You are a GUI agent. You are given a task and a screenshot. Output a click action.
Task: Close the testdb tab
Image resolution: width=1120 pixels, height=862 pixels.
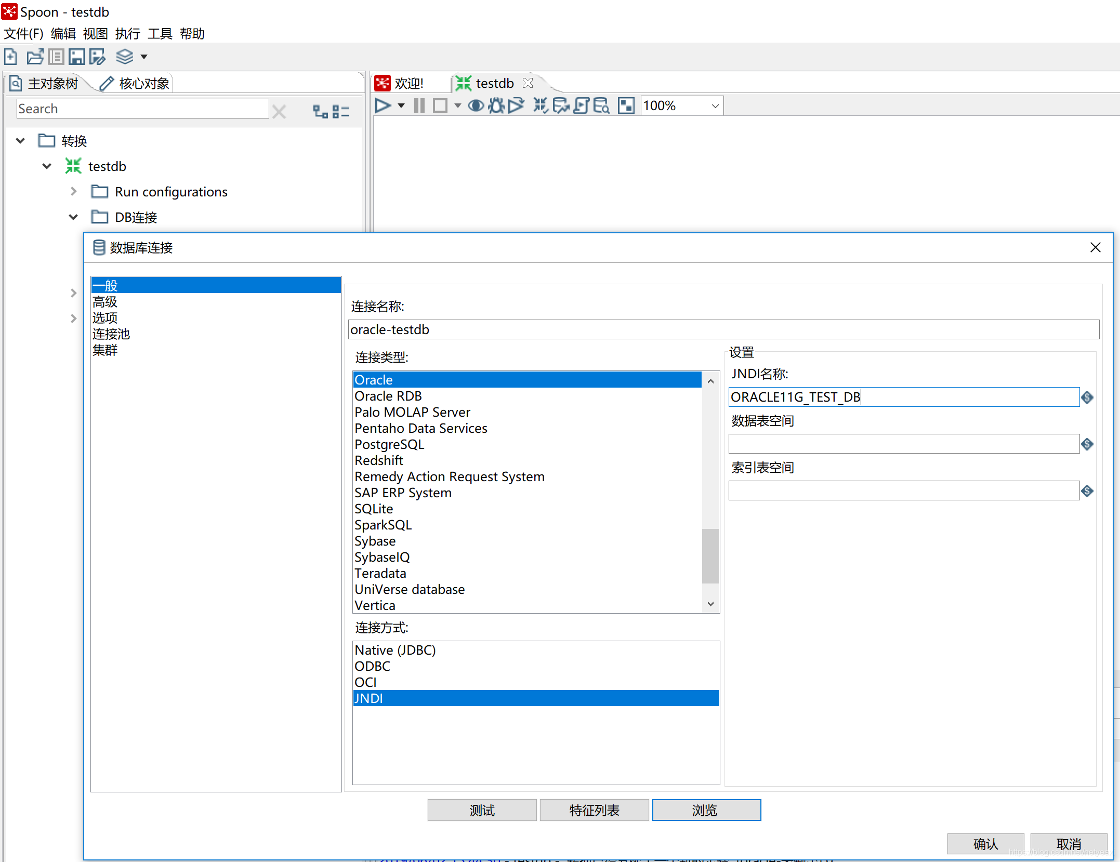[528, 83]
